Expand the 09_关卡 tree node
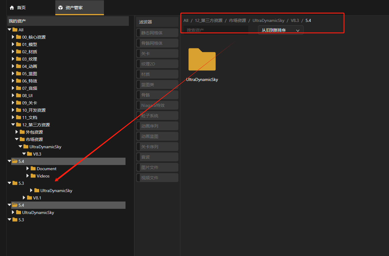Image resolution: width=389 pixels, height=256 pixels. click(13, 103)
